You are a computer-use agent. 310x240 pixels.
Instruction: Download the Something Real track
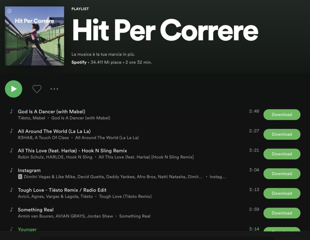coord(282,213)
